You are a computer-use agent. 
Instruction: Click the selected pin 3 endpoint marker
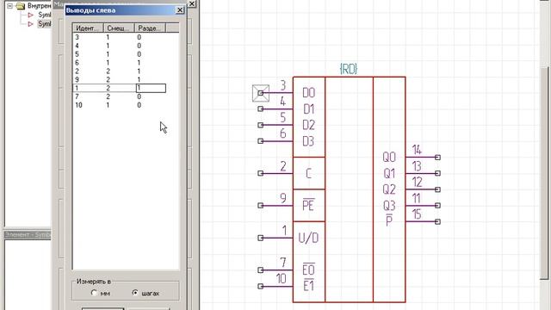[260, 93]
